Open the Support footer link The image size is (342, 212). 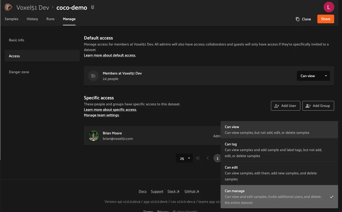point(157,192)
